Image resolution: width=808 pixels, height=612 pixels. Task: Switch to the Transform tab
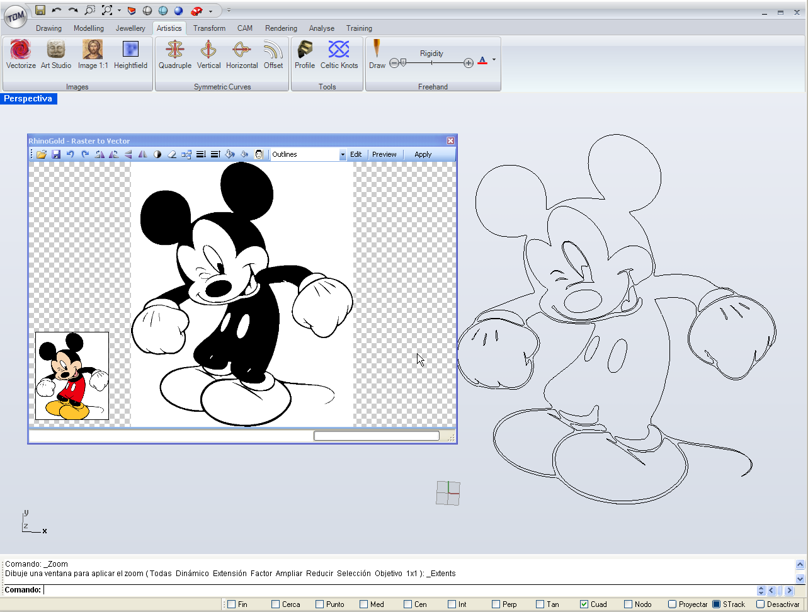tap(209, 28)
